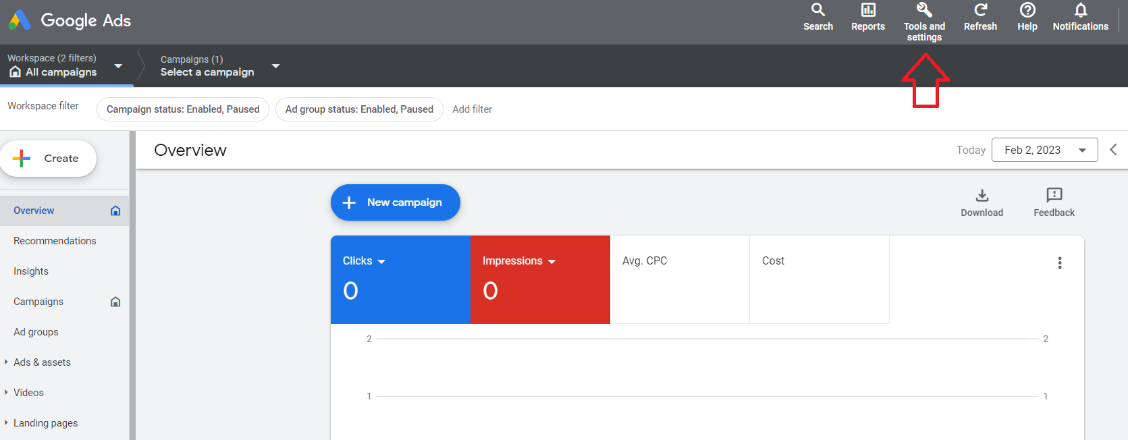Refresh the account data
This screenshot has width=1128, height=440.
coord(980,17)
